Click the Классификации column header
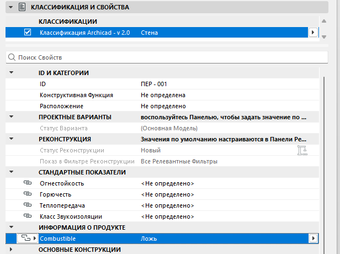The width and height of the screenshot is (340, 254). (x=68, y=22)
